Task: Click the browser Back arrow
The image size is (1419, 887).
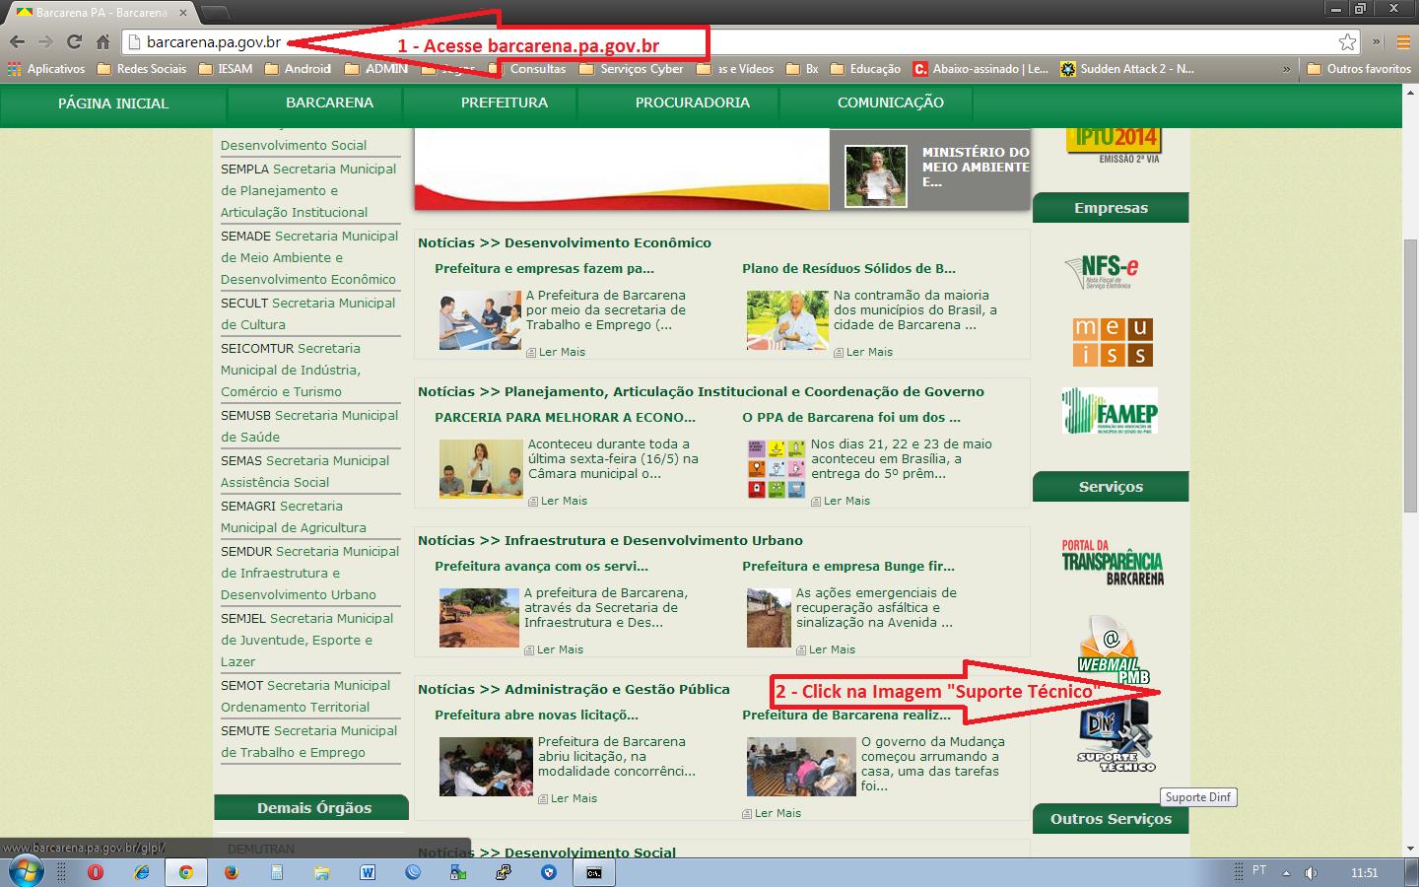Action: click(17, 41)
